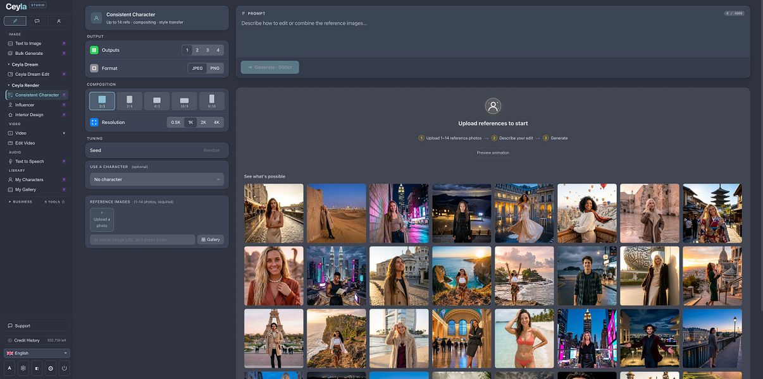Expand the Video submenu chevron

tap(64, 133)
